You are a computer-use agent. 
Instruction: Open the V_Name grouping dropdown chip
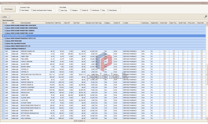coord(6,17)
